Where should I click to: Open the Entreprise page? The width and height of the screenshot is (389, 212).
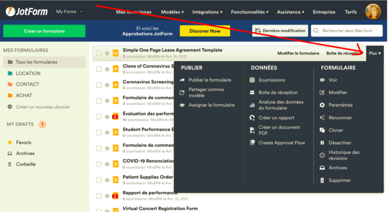tap(324, 12)
